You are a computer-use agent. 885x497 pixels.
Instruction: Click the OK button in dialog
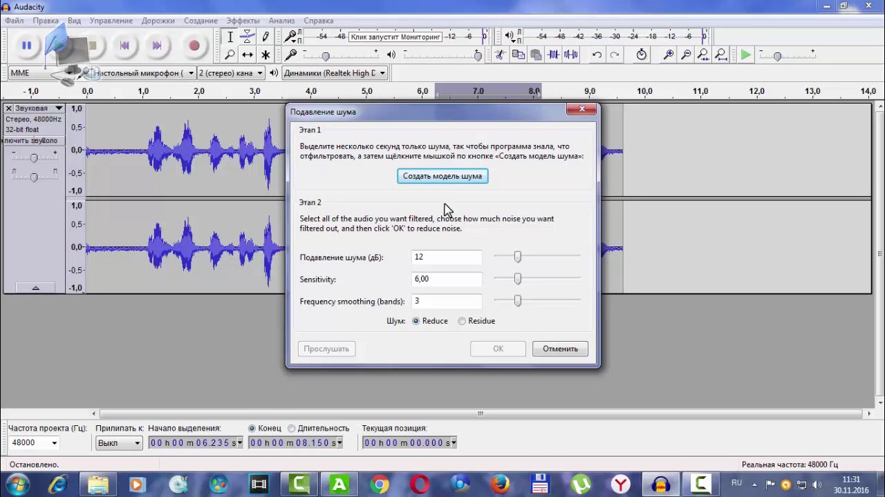click(498, 349)
